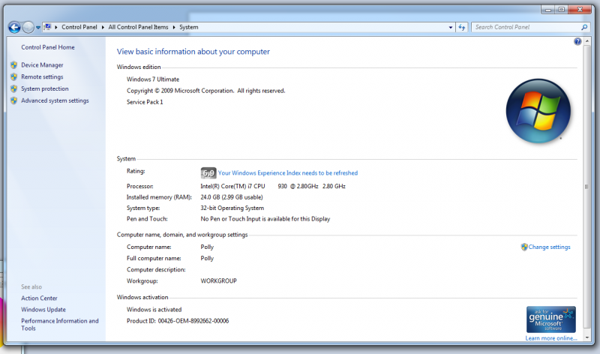Click the vertical scrollbar down arrow
This screenshot has height=354, width=600.
point(587,337)
